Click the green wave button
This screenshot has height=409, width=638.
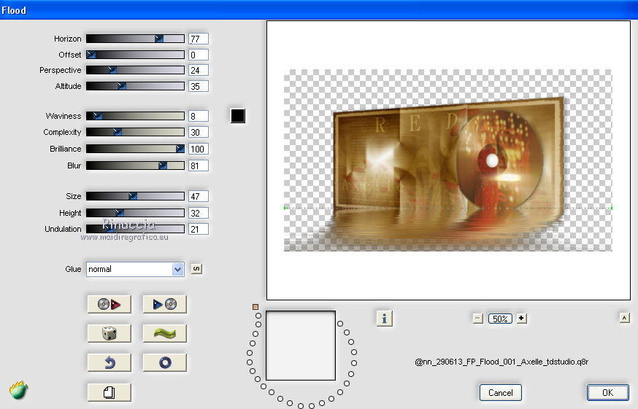pyautogui.click(x=164, y=333)
